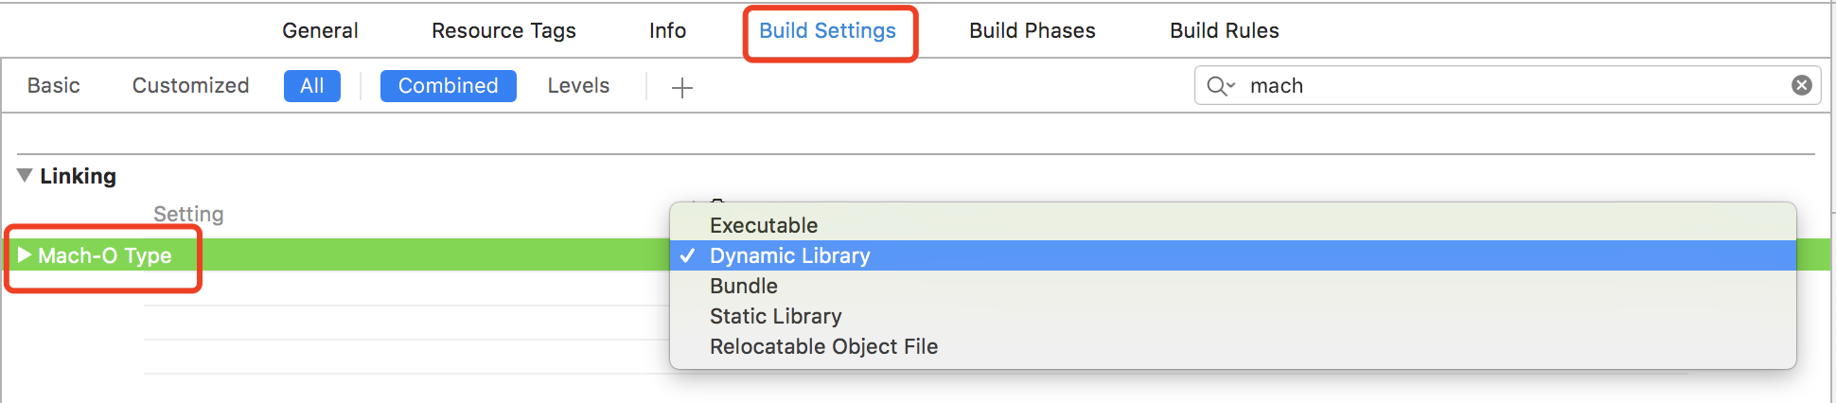Go to the Info tab

pos(667,30)
